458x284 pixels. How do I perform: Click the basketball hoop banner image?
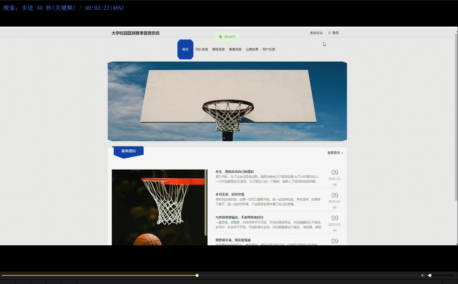(x=227, y=101)
